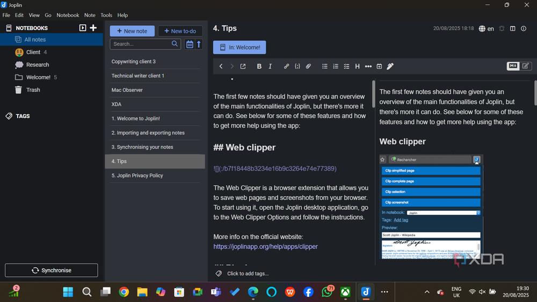Open the Tools menu

106,15
